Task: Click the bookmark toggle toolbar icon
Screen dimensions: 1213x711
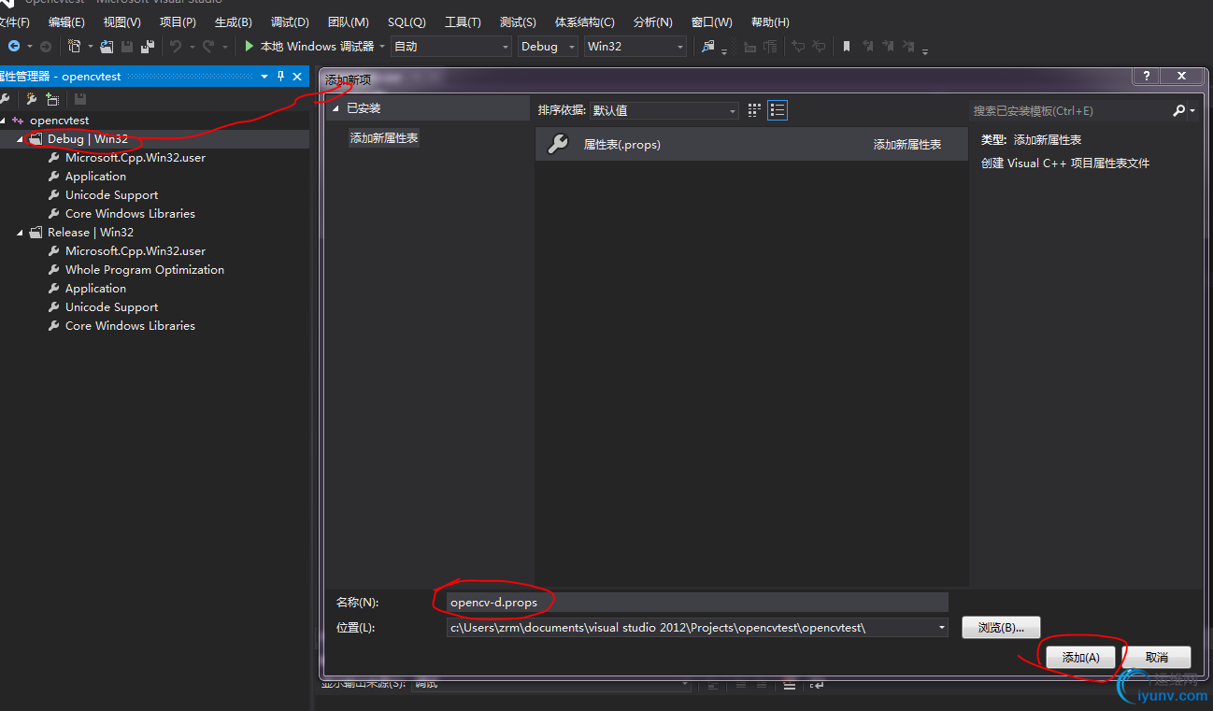Action: (x=847, y=46)
